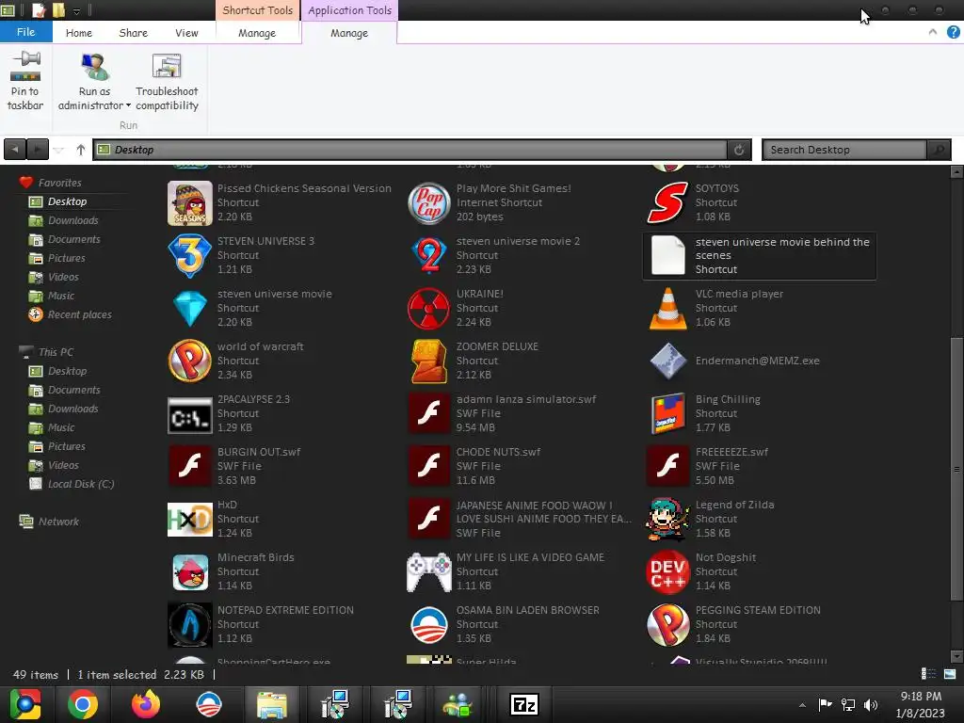The image size is (964, 723).
Task: Open Manage tab under Shortcut Tools
Action: click(257, 33)
